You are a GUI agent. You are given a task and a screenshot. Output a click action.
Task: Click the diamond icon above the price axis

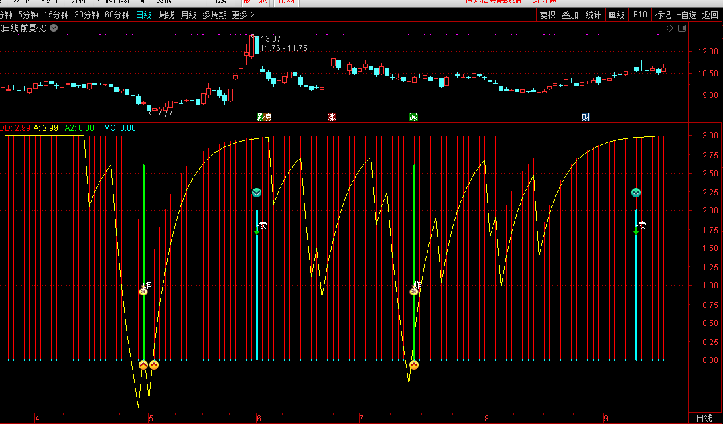669,28
